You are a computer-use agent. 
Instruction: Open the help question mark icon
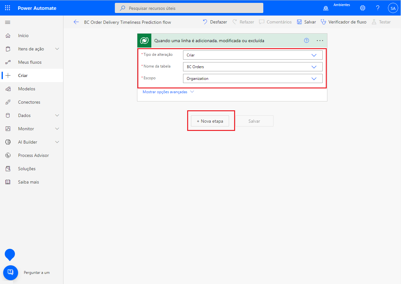[x=378, y=8]
